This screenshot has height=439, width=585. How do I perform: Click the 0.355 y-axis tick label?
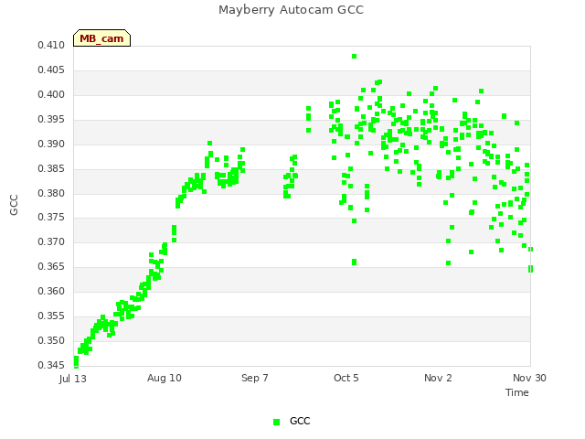pos(51,316)
